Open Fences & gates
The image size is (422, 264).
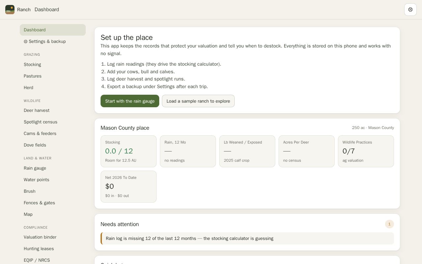click(x=53, y=203)
